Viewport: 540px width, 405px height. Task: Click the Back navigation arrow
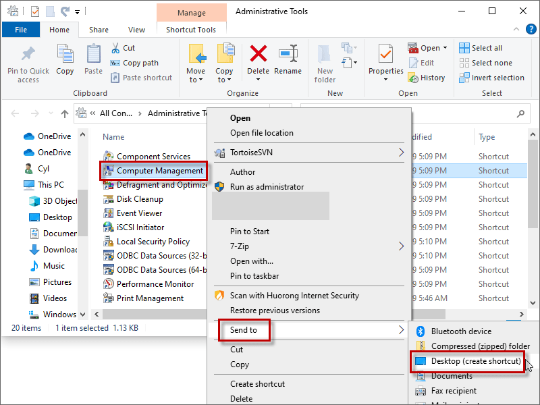click(15, 113)
